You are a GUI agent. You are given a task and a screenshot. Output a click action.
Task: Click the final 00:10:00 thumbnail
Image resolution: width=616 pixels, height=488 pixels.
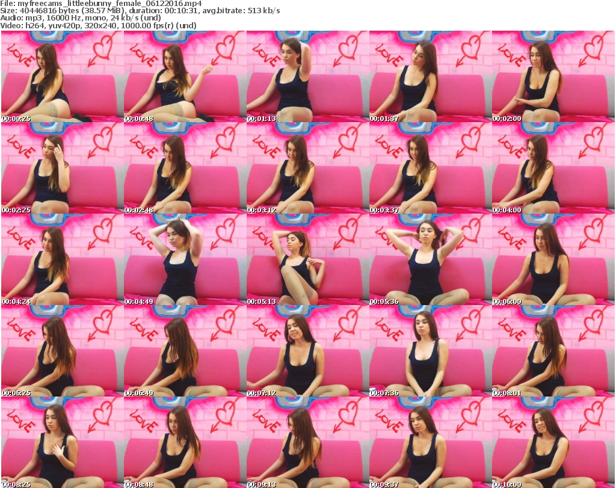553,442
